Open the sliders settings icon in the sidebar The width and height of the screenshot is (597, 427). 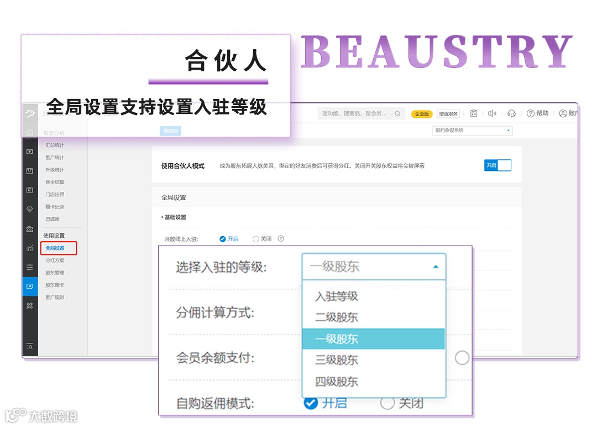pos(30,267)
